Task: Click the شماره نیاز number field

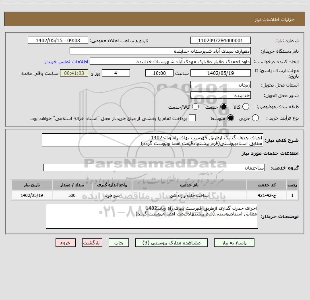Action: [x=221, y=41]
